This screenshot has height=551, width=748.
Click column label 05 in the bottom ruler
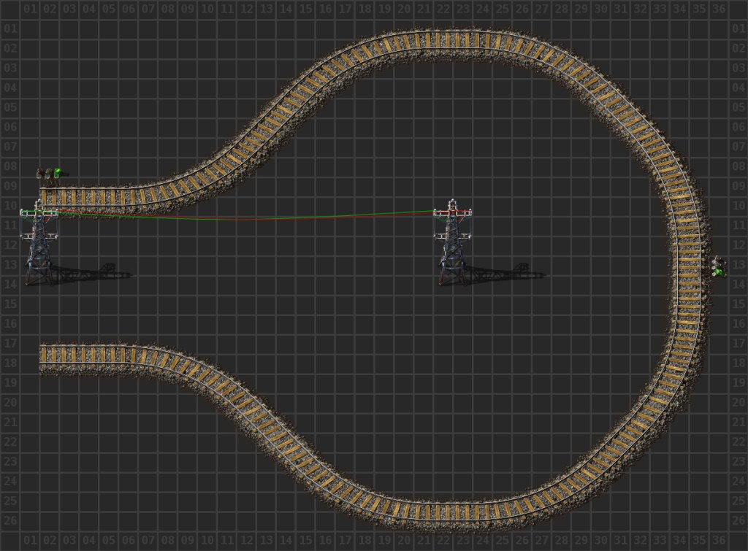[109, 540]
